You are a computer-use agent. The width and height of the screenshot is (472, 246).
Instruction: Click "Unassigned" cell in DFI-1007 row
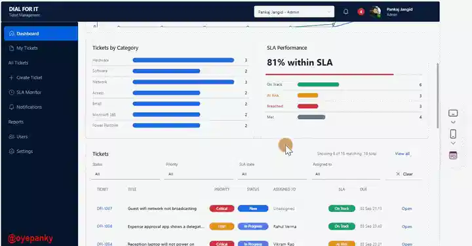coord(284,209)
